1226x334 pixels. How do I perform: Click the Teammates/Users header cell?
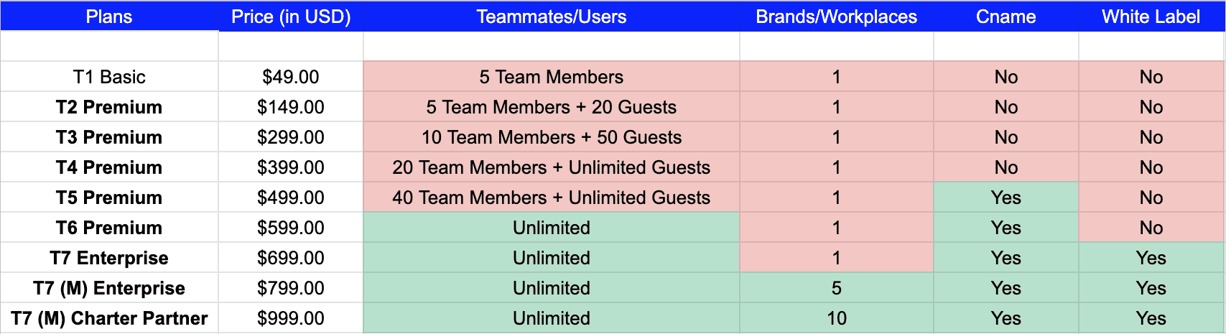[x=551, y=17]
